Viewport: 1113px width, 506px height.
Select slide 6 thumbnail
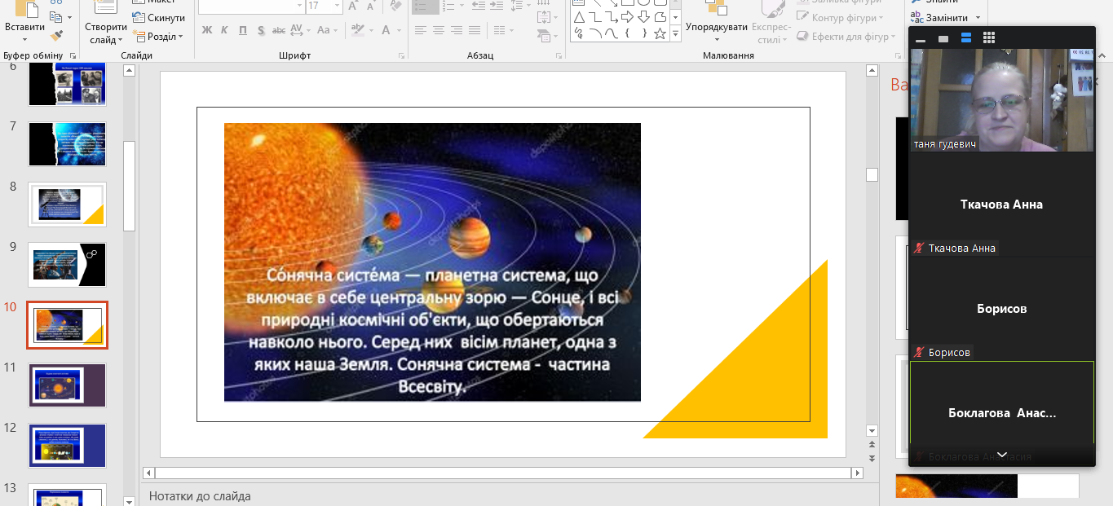[67, 84]
